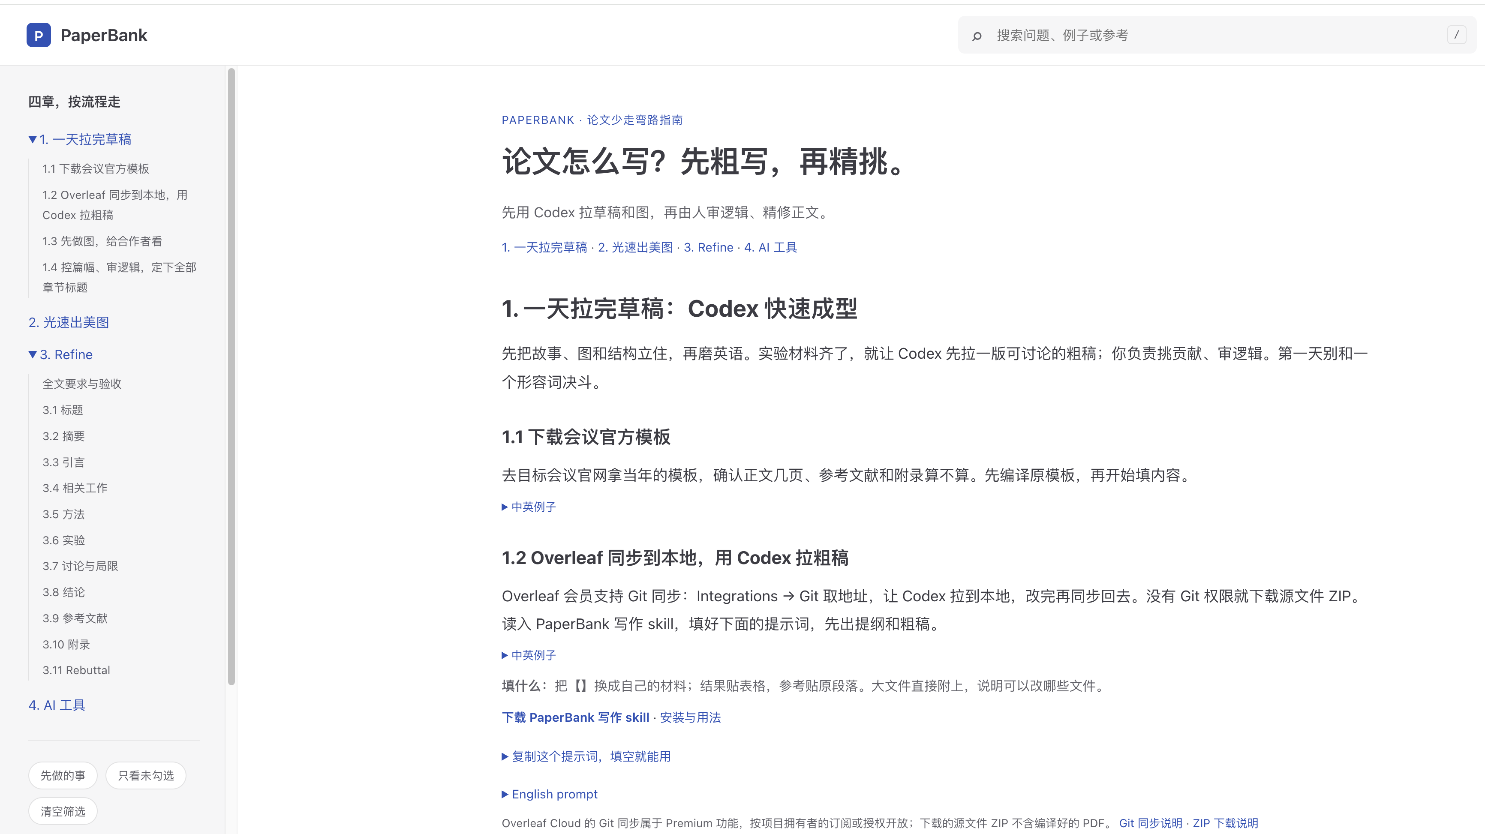Jump via header link 1. 一天拉完草稿
1485x834 pixels.
tap(544, 247)
